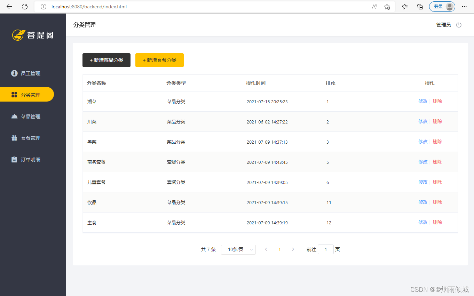Click sort value 12 in 主食 row
This screenshot has height=296, width=474.
329,223
